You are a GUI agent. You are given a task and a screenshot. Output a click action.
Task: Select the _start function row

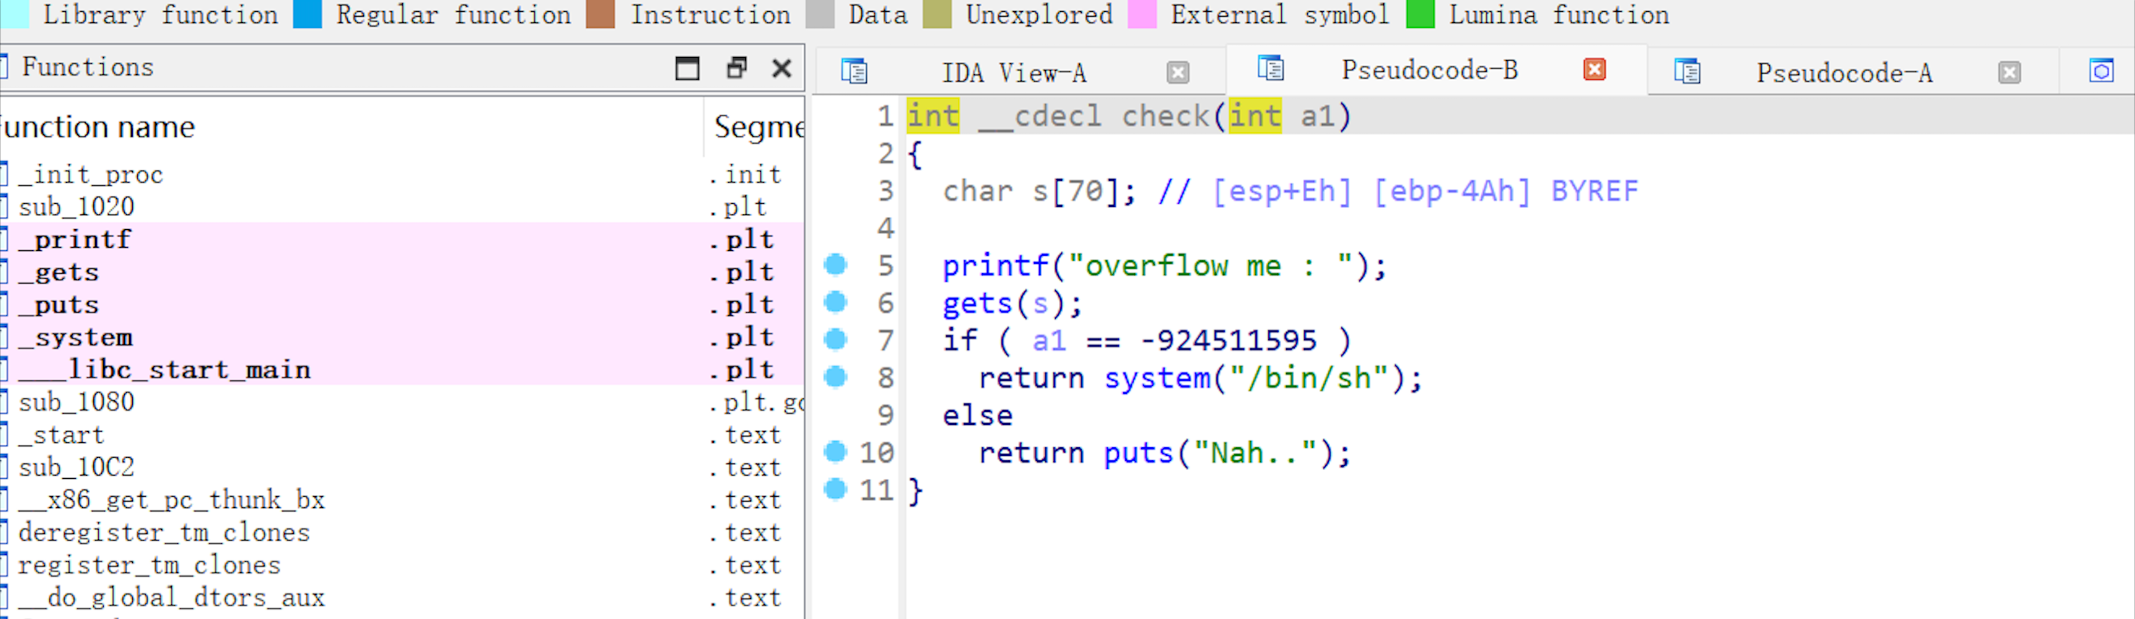[402, 435]
